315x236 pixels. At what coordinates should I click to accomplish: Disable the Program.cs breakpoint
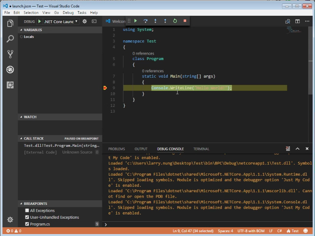click(x=27, y=224)
